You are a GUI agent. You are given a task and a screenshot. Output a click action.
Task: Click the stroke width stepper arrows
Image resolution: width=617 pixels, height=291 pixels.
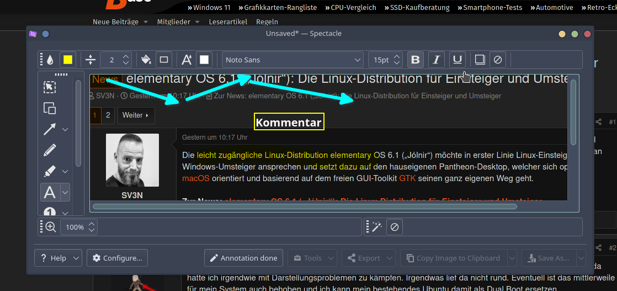point(126,60)
